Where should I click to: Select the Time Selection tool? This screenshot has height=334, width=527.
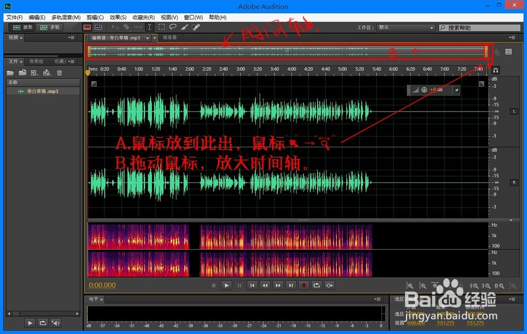pyautogui.click(x=150, y=27)
